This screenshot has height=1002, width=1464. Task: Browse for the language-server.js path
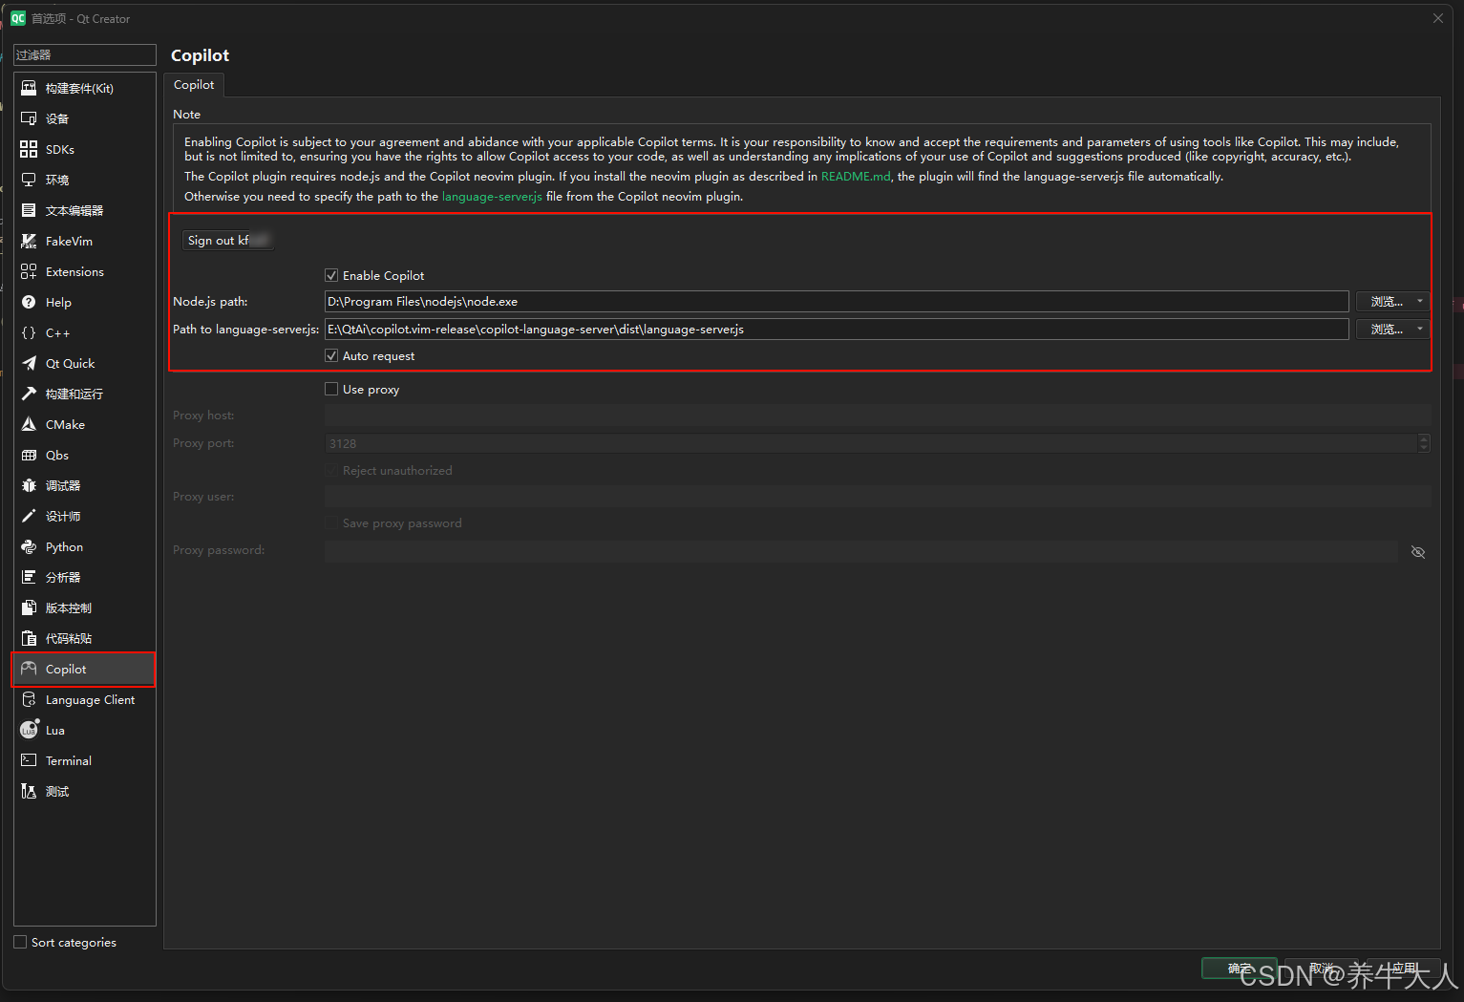point(1392,329)
